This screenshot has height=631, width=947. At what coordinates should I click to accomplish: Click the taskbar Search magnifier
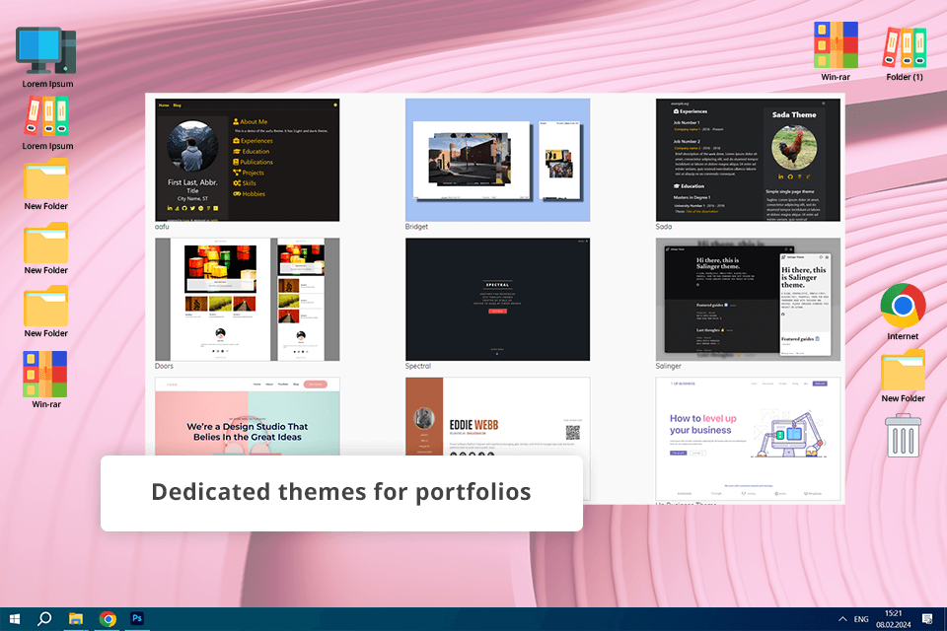click(44, 619)
